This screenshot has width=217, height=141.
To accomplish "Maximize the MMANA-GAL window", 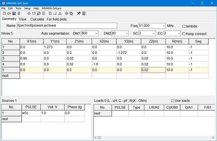I will coord(202,3).
